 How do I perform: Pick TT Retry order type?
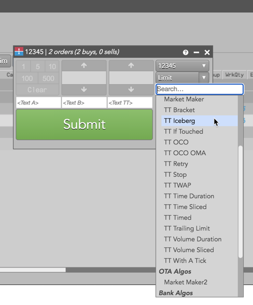pos(199,164)
